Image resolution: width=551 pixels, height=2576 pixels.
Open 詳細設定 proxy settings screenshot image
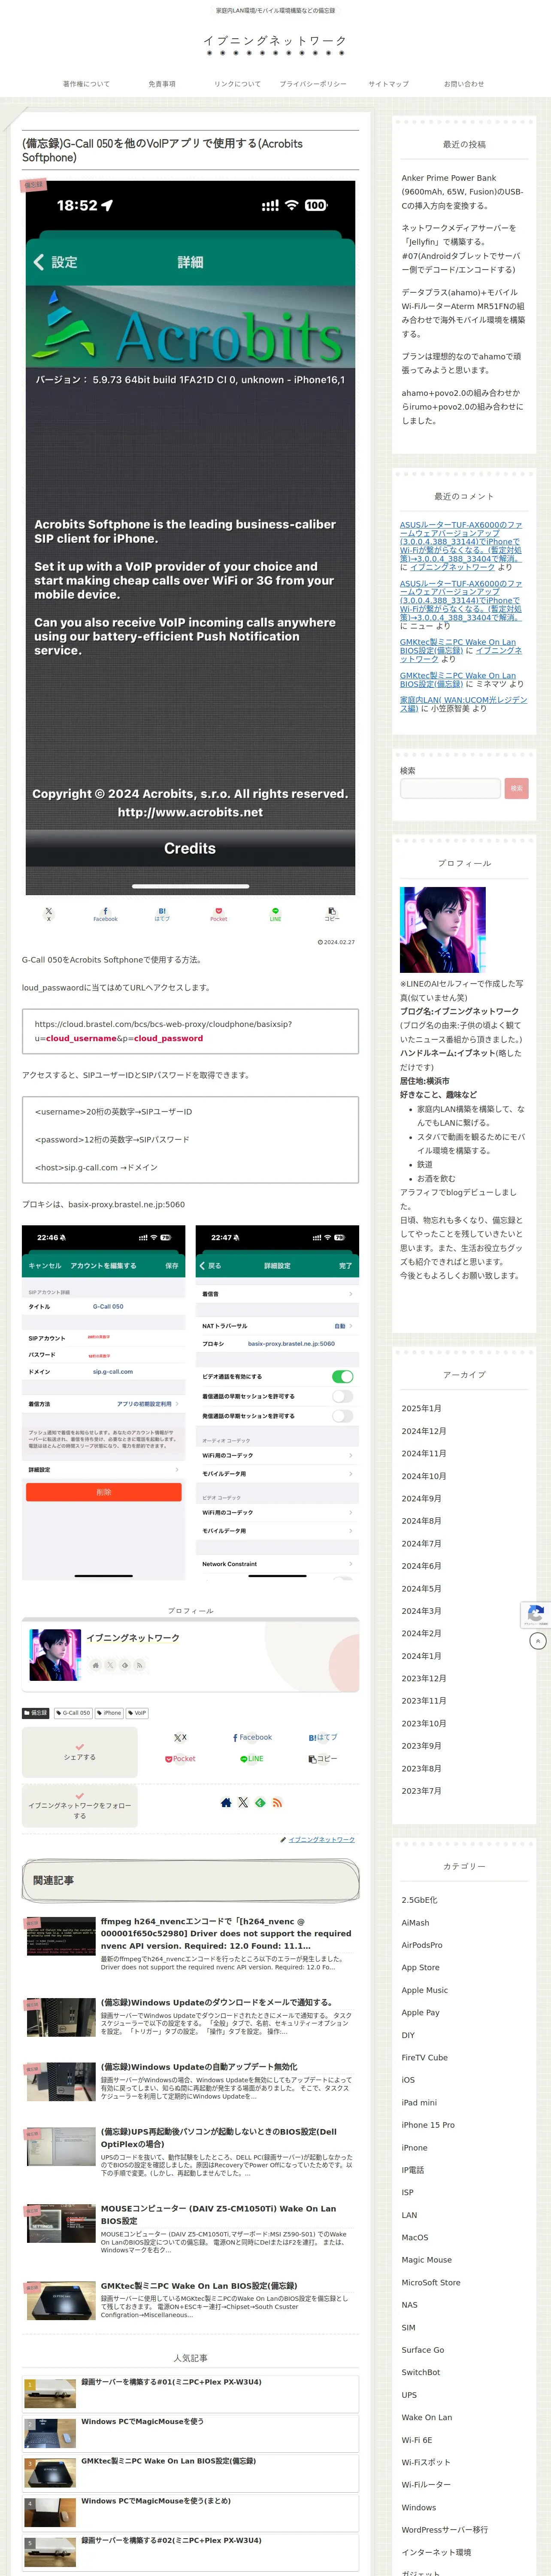point(277,1403)
